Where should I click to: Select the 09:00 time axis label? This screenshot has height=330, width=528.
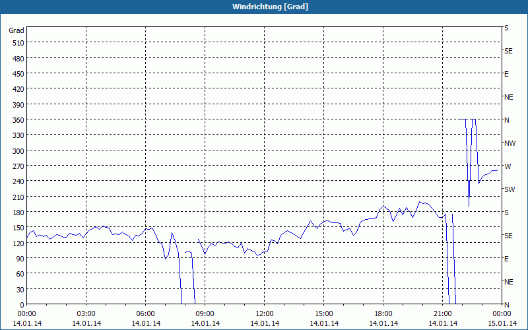coord(205,313)
